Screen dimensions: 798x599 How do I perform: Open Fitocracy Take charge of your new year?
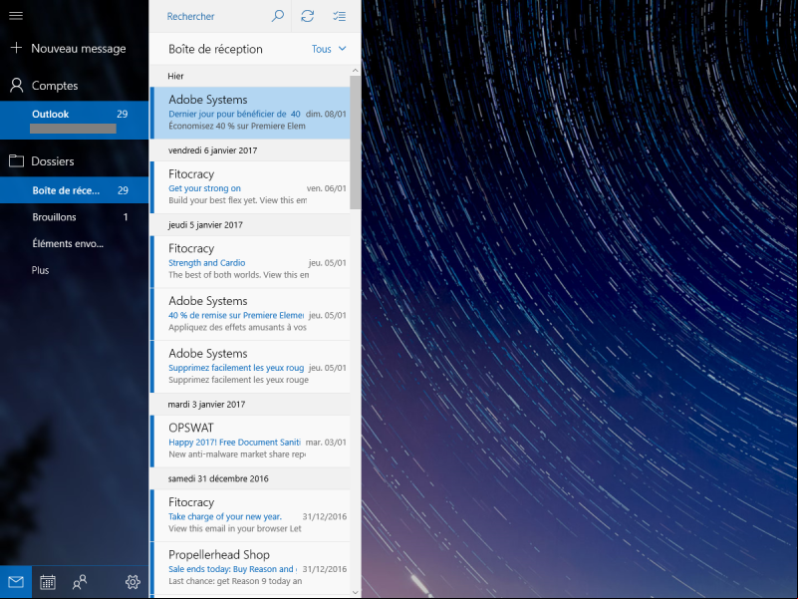click(250, 515)
